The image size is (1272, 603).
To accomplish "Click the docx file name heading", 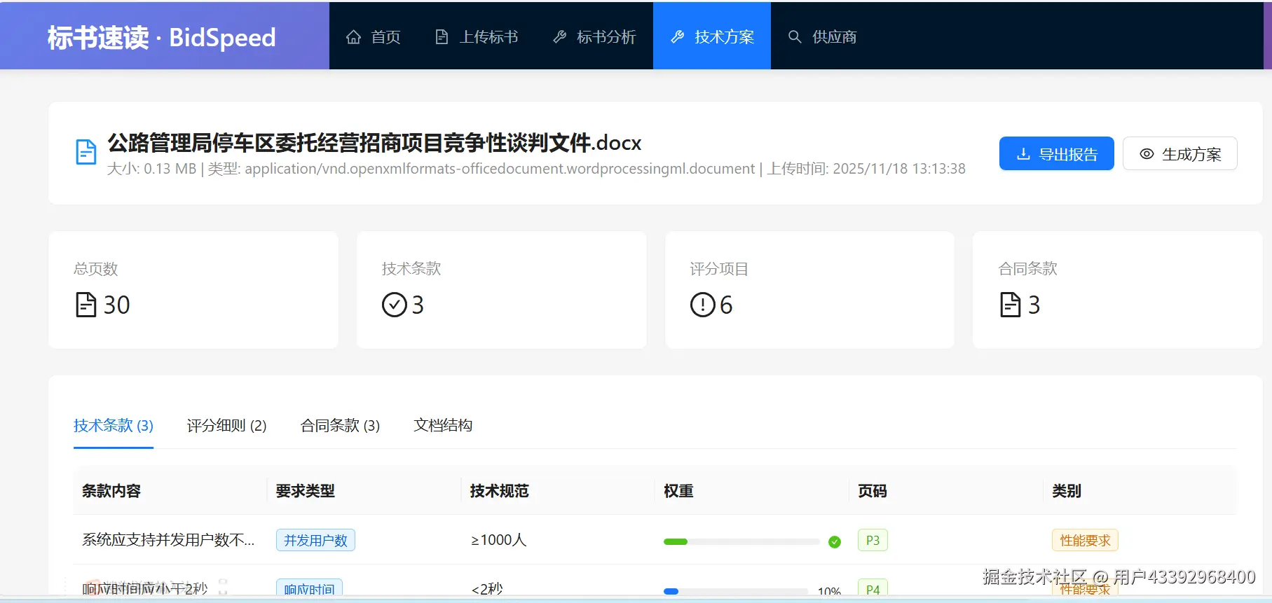I will [x=374, y=143].
